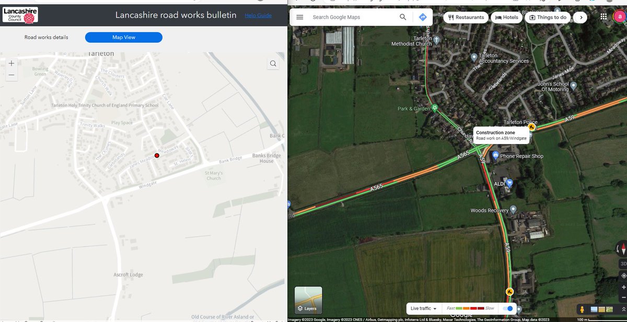Expand the Live traffic dropdown
Screen dimensions: 627x322
(423, 308)
